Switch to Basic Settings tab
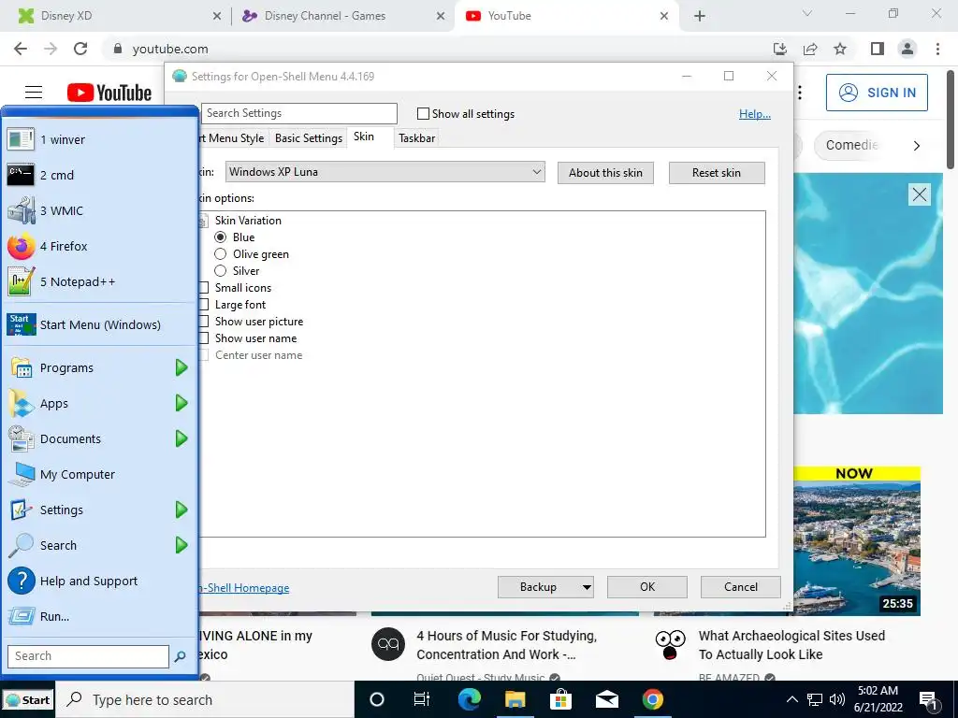958x718 pixels. click(x=309, y=138)
